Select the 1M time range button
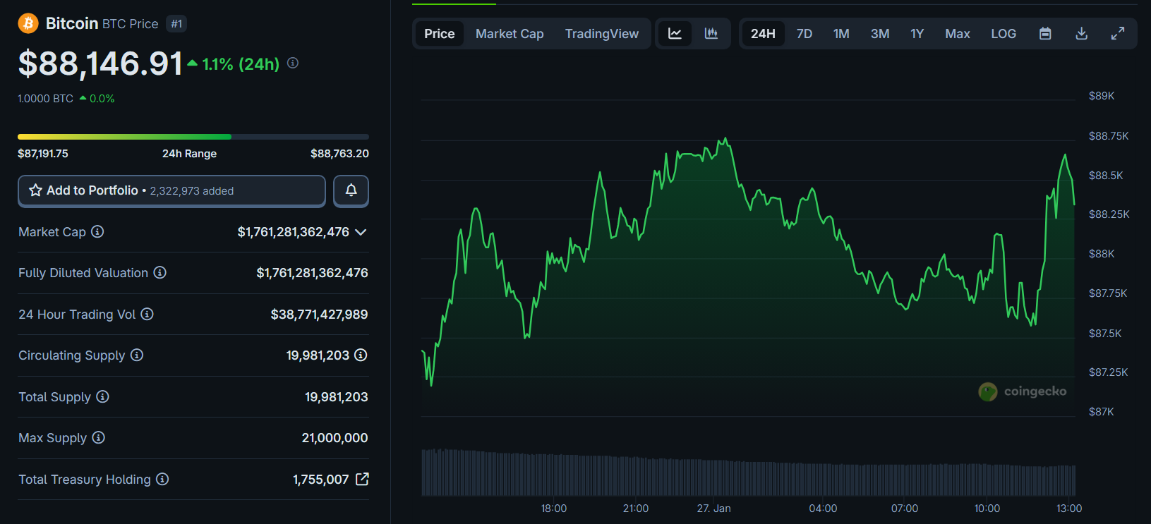Viewport: 1151px width, 524px height. 840,34
